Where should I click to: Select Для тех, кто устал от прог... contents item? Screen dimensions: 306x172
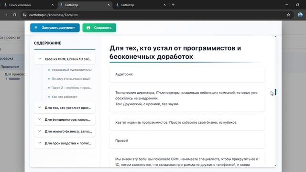tap(65, 107)
